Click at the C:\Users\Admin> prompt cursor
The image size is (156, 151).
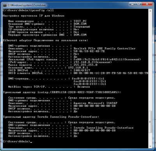click(x=31, y=142)
